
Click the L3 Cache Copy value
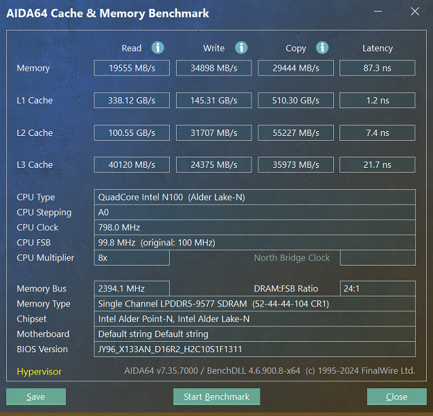click(x=296, y=165)
